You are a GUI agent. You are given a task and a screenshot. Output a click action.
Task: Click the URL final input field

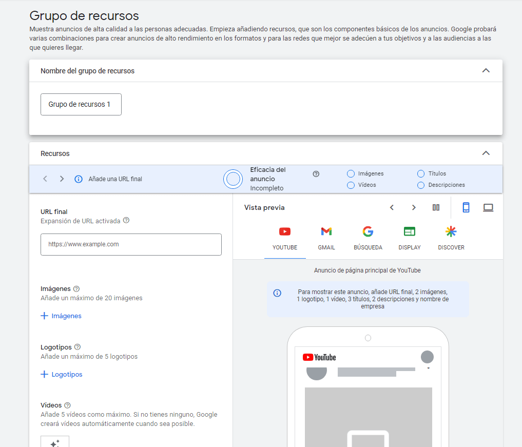pos(131,245)
